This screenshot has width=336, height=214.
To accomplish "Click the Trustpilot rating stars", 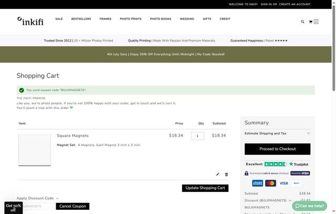I will click(x=275, y=164).
